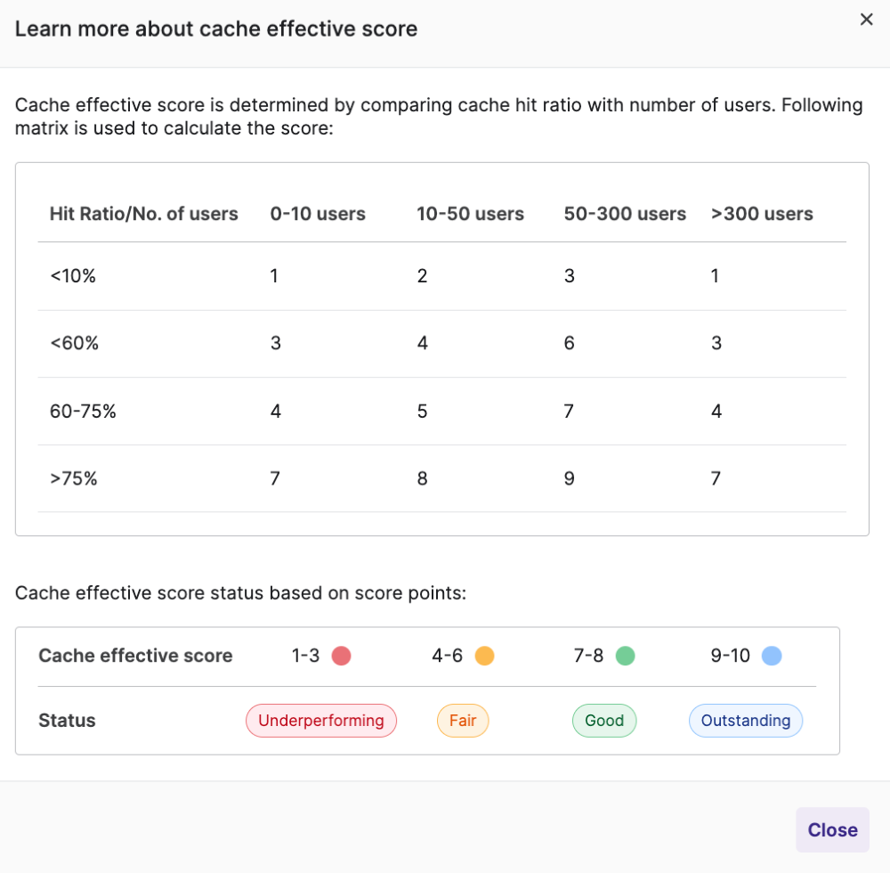This screenshot has height=873, width=890.
Task: Select the >75% hit ratio row label
Action: [x=74, y=478]
